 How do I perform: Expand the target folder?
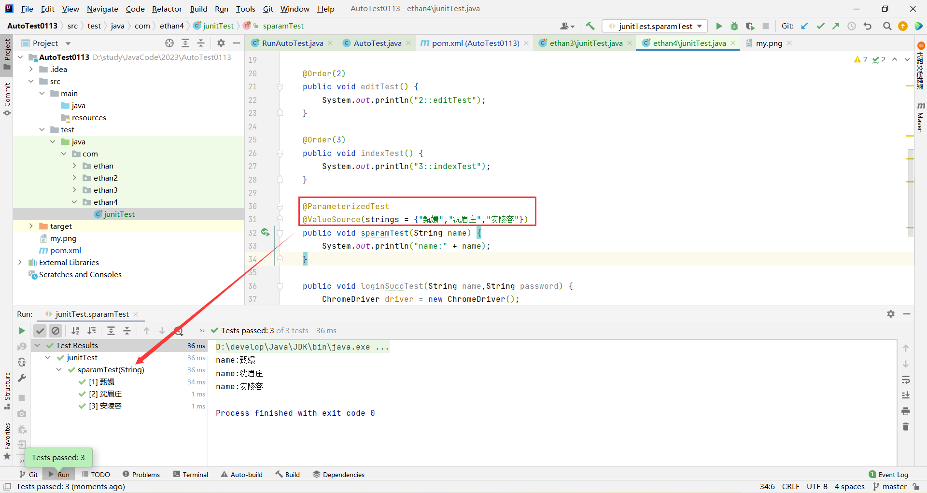pos(31,226)
